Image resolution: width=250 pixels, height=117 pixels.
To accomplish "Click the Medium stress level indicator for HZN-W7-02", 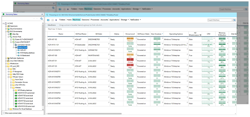I will (x=130, y=39).
